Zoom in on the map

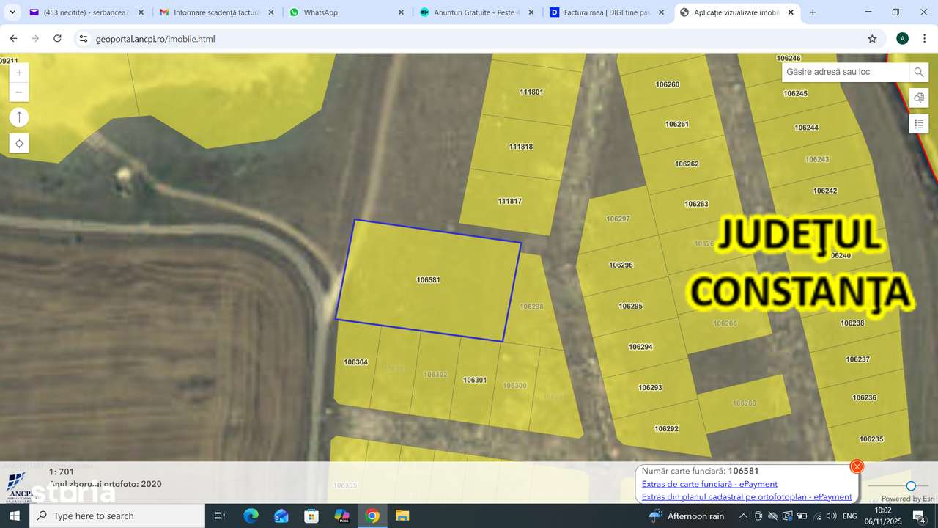19,73
